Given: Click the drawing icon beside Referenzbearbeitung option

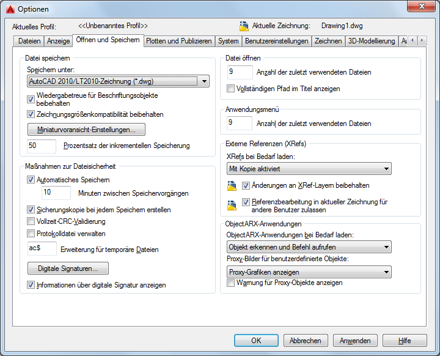Looking at the screenshot, I should point(232,205).
